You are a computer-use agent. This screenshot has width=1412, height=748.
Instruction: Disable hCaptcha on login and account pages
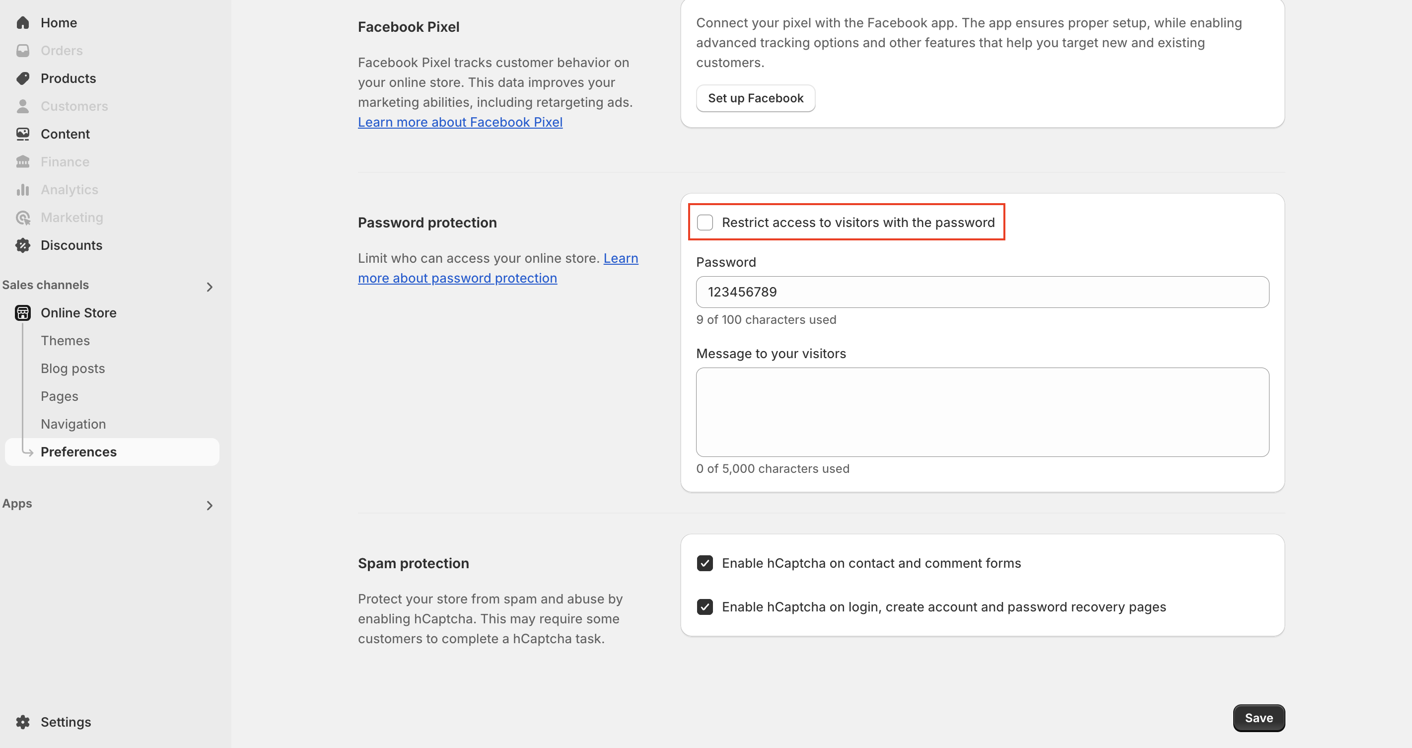point(705,607)
